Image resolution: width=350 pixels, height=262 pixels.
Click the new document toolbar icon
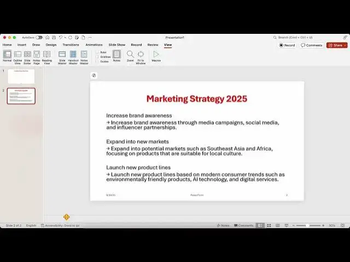pos(83,38)
